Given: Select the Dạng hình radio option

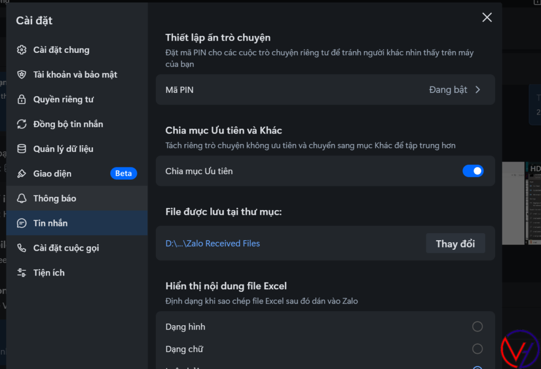Looking at the screenshot, I should click(x=478, y=327).
